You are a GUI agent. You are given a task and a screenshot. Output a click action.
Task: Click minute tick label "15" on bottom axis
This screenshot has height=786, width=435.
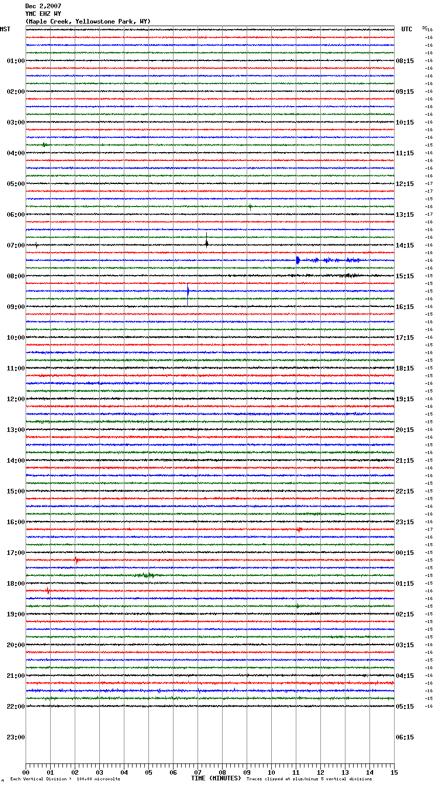tap(394, 772)
